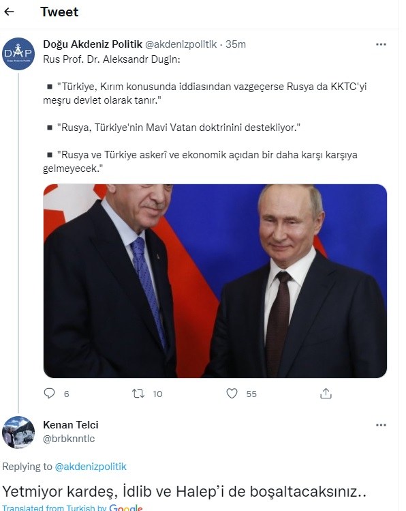Open the Doğu Akdeniz Politik display name
Viewport: 406px width, 511px height.
click(x=93, y=44)
